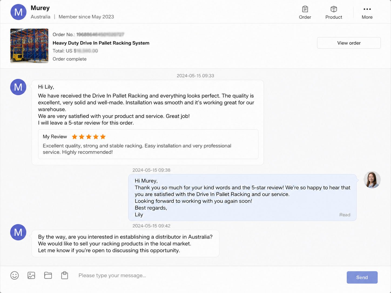Click the 'Excellent quality, strong and stable' review text
The height and width of the screenshot is (293, 391).
coord(137,149)
